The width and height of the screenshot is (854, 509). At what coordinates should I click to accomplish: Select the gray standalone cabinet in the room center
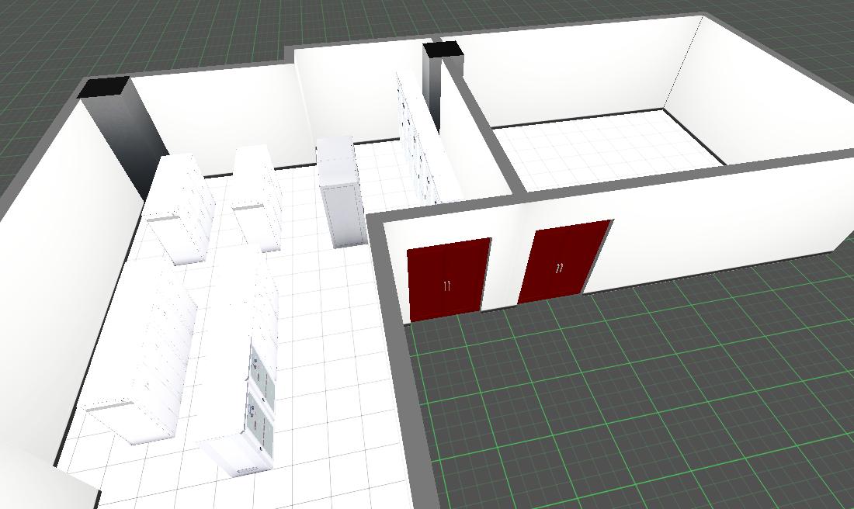coord(341,196)
